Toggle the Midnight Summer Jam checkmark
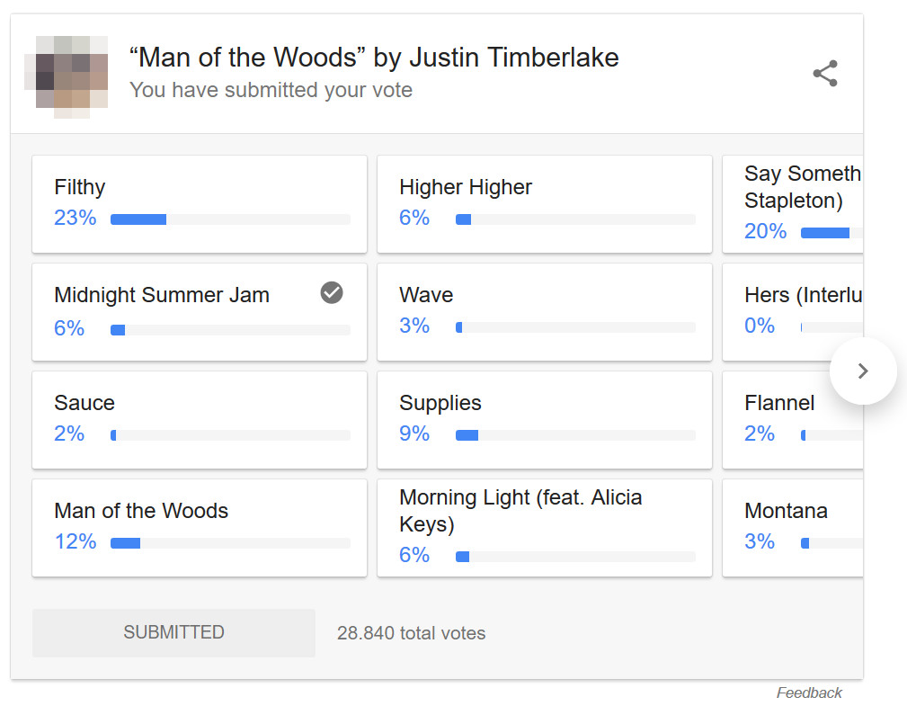Image resolution: width=907 pixels, height=706 pixels. pyautogui.click(x=332, y=292)
